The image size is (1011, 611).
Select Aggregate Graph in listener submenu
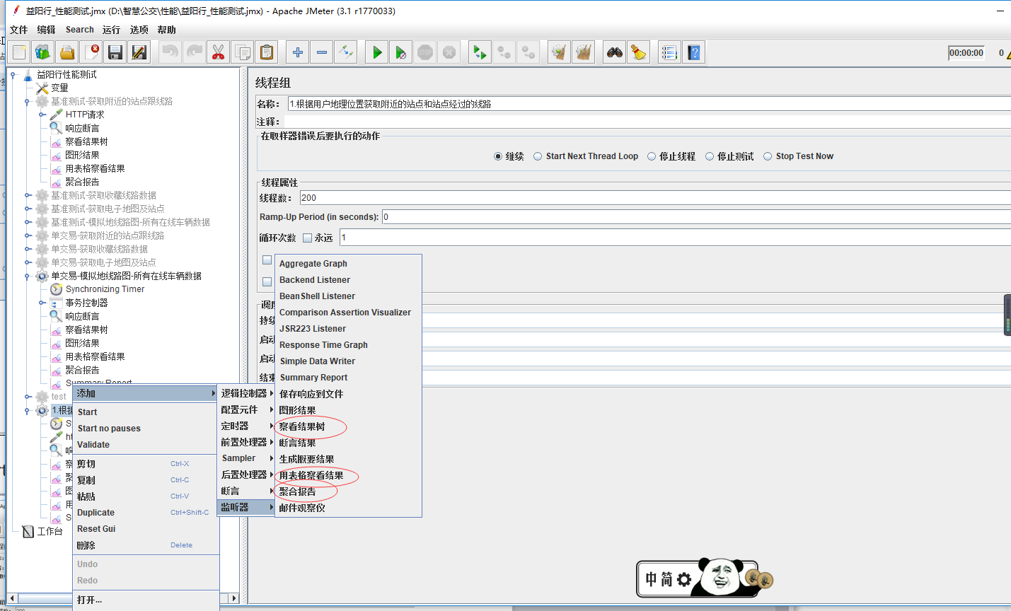coord(313,263)
